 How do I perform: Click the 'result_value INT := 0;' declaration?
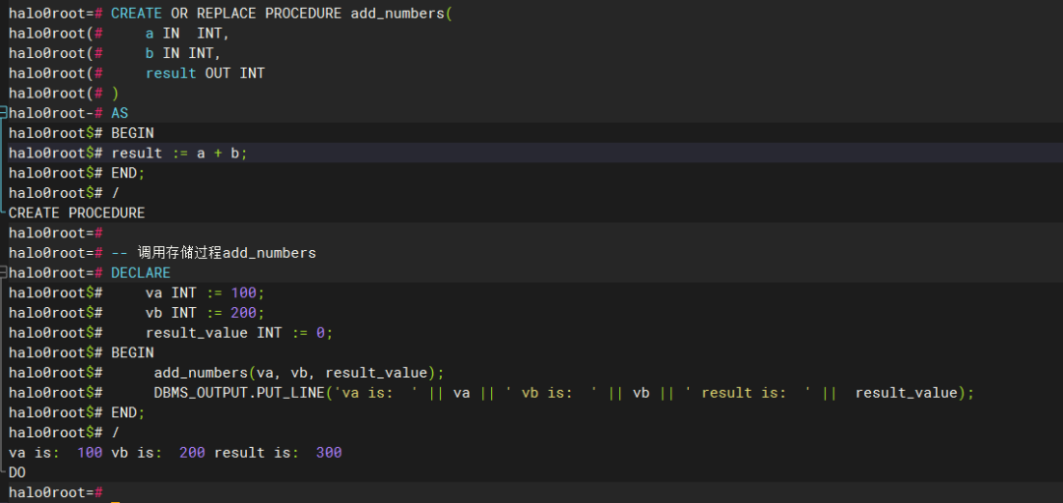click(239, 333)
